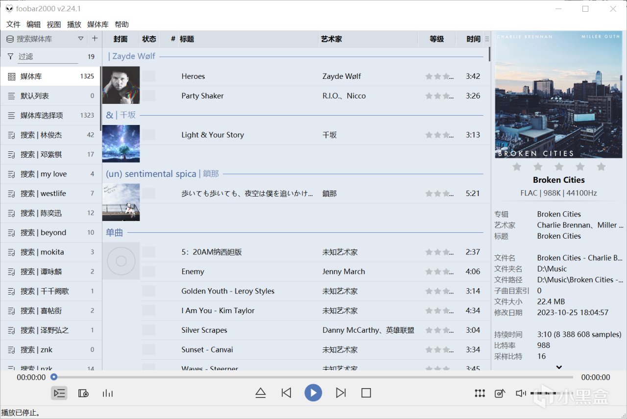Click the playback order icon left of the speaker
The height and width of the screenshot is (419, 627).
(480, 393)
